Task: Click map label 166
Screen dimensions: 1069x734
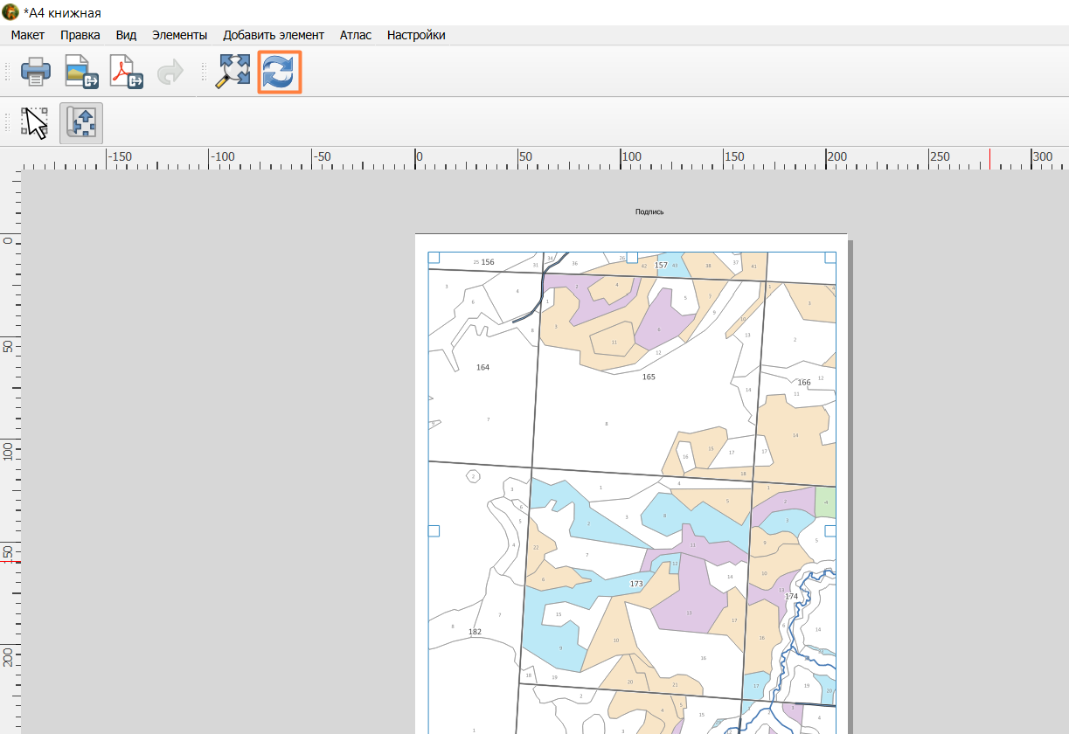Action: click(804, 383)
